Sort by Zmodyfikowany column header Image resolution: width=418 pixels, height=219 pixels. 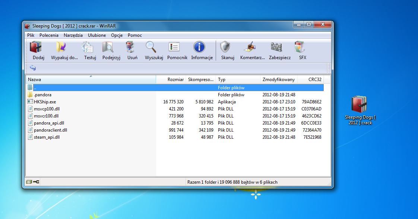[279, 79]
